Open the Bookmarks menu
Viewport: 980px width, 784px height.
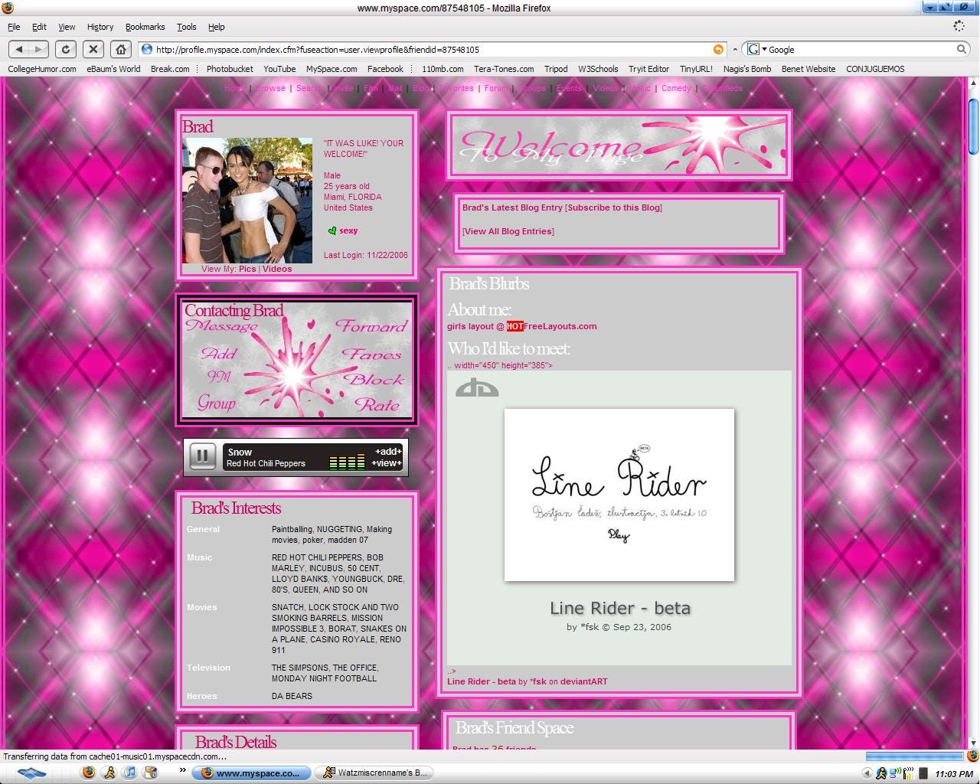(x=145, y=27)
